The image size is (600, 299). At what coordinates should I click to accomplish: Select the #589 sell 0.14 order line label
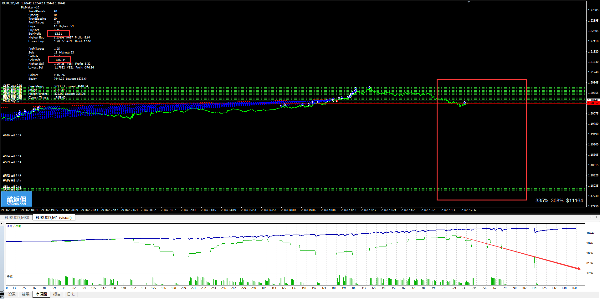tap(12, 162)
